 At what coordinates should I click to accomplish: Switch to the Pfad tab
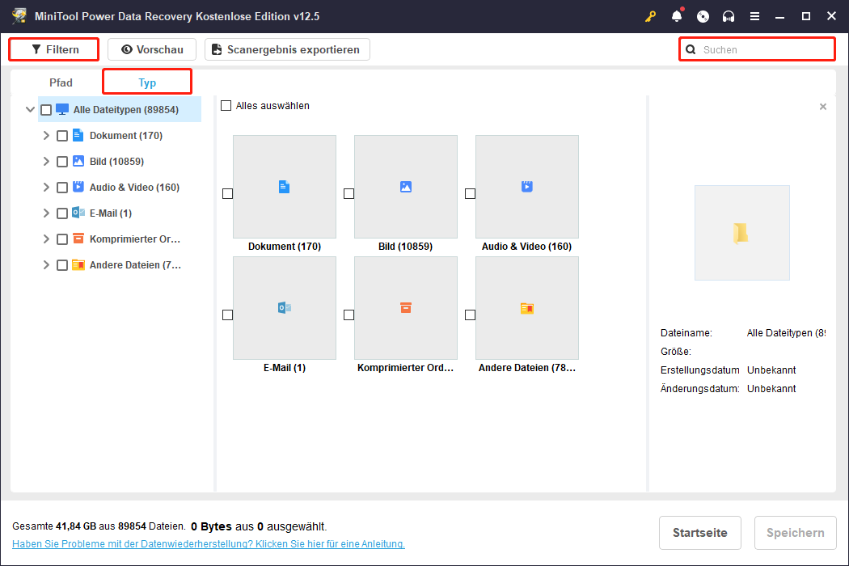click(61, 82)
